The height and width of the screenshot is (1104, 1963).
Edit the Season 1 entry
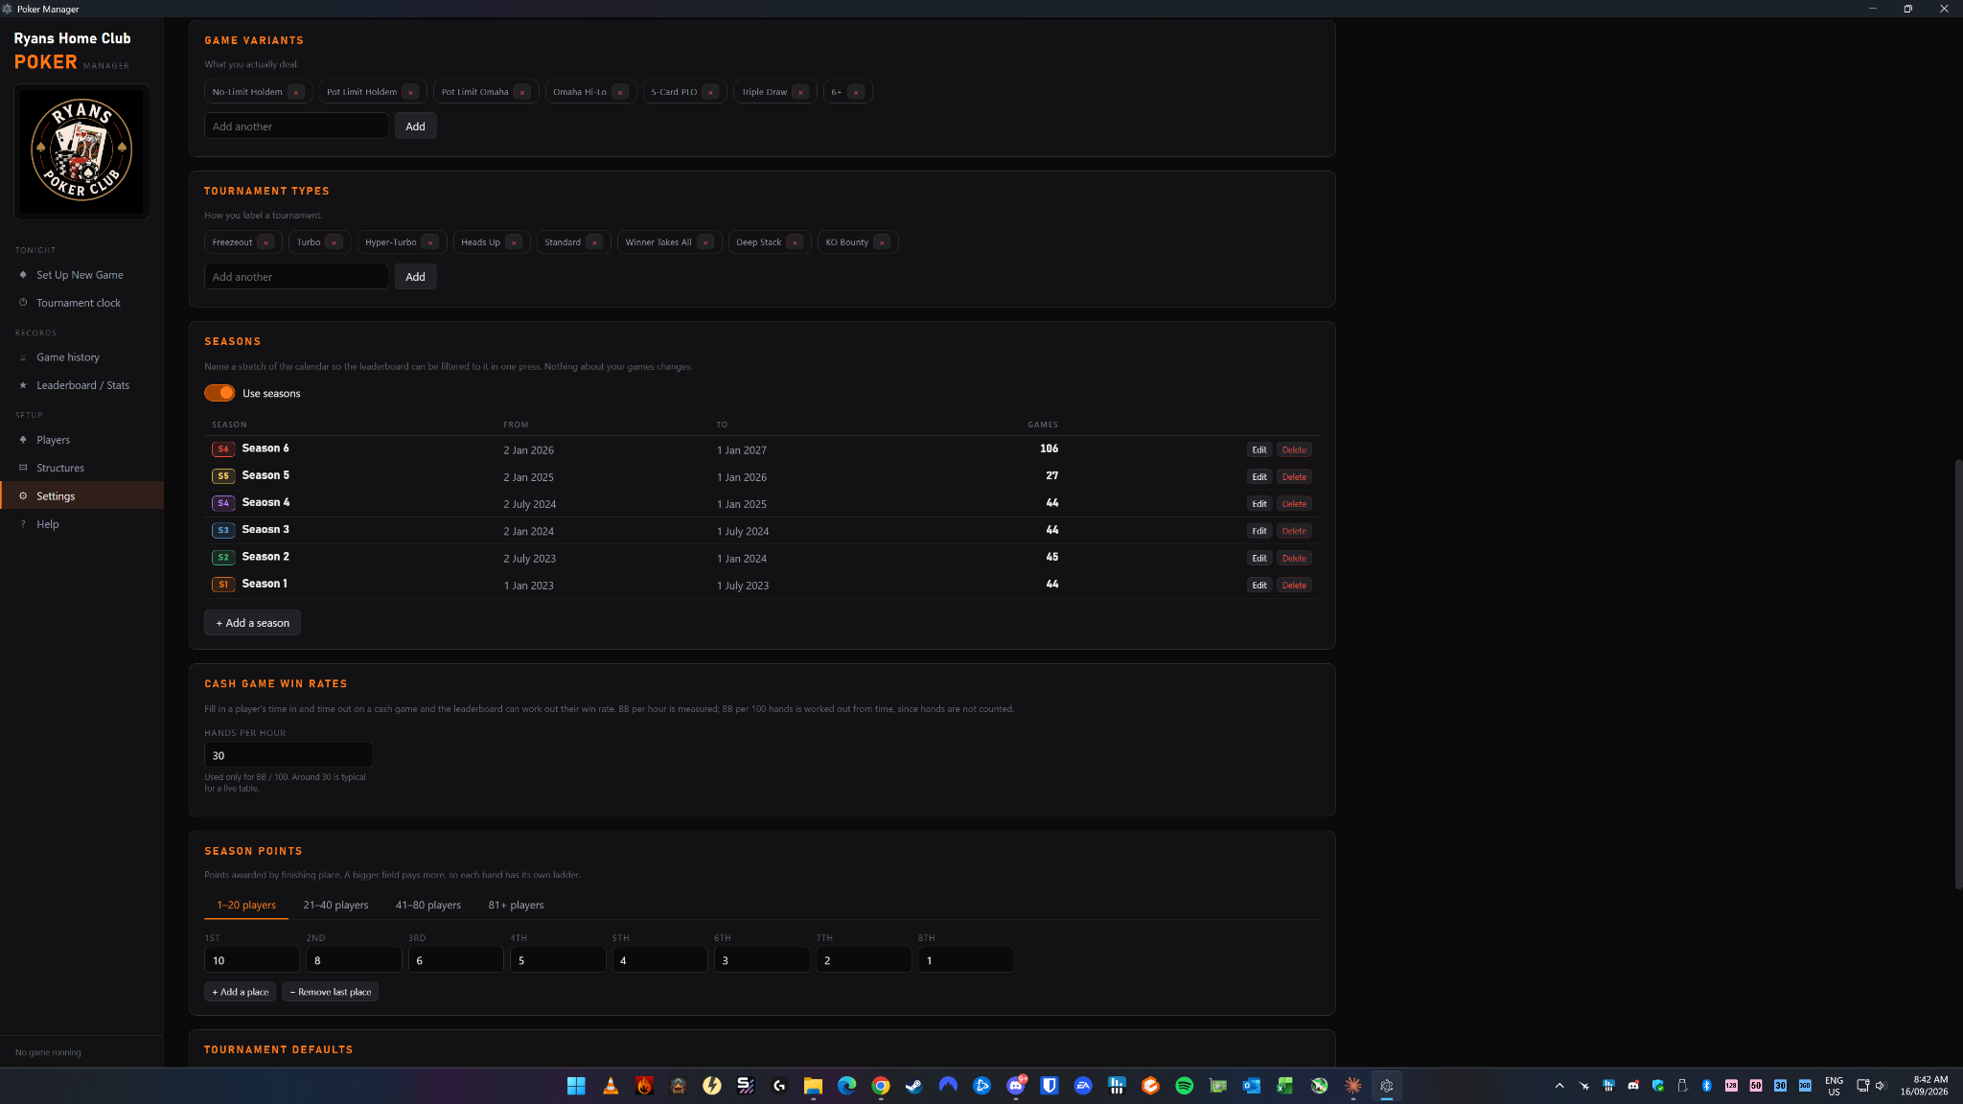click(x=1259, y=585)
